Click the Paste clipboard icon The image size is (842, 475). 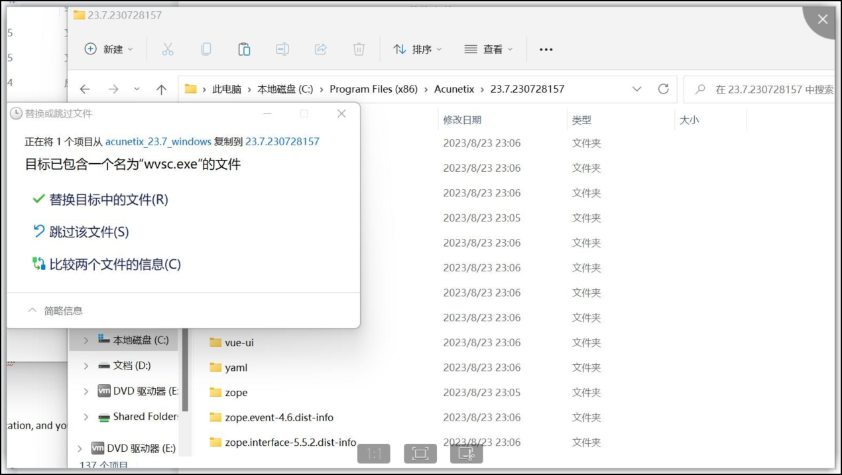point(244,49)
